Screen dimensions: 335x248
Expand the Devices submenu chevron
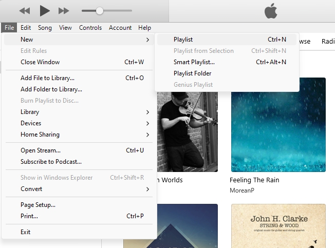pyautogui.click(x=147, y=123)
